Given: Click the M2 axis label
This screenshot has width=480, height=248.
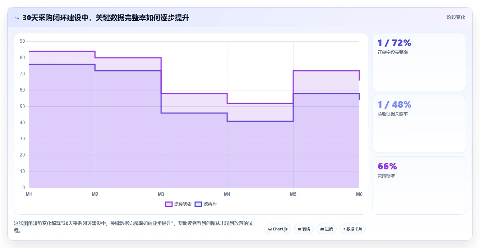Looking at the screenshot, I should tap(95, 194).
